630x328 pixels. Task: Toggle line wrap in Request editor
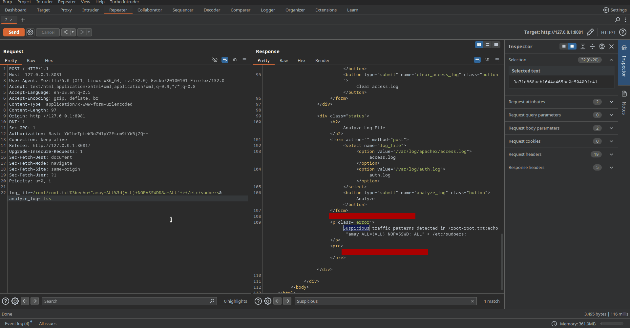[225, 60]
